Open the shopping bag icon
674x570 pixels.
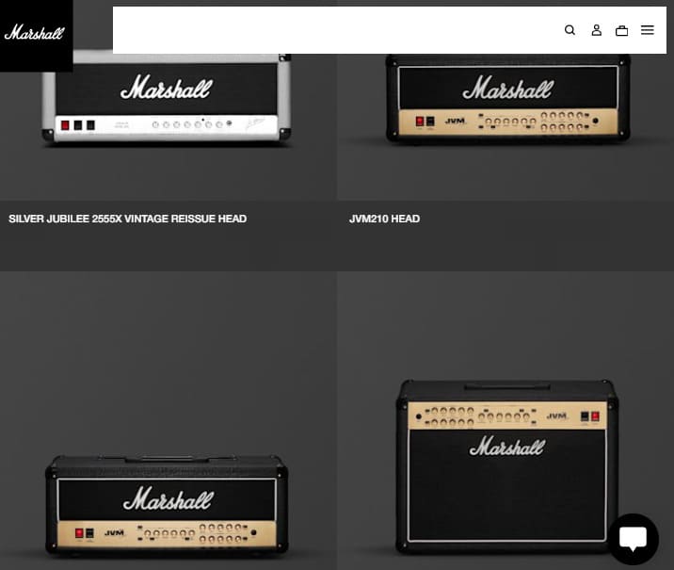pyautogui.click(x=621, y=30)
